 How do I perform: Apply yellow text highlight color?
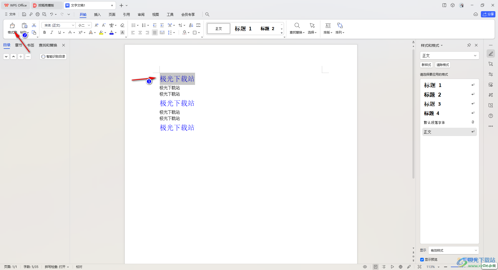click(x=101, y=32)
